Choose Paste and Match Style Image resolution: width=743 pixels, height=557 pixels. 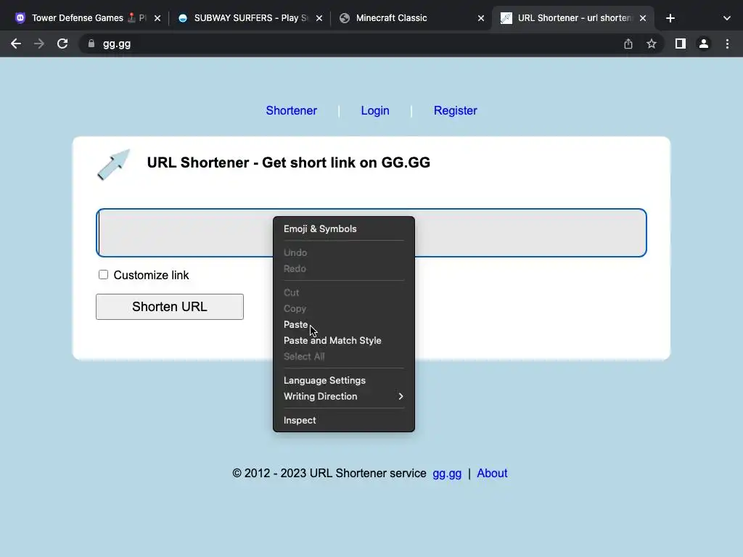point(343,341)
